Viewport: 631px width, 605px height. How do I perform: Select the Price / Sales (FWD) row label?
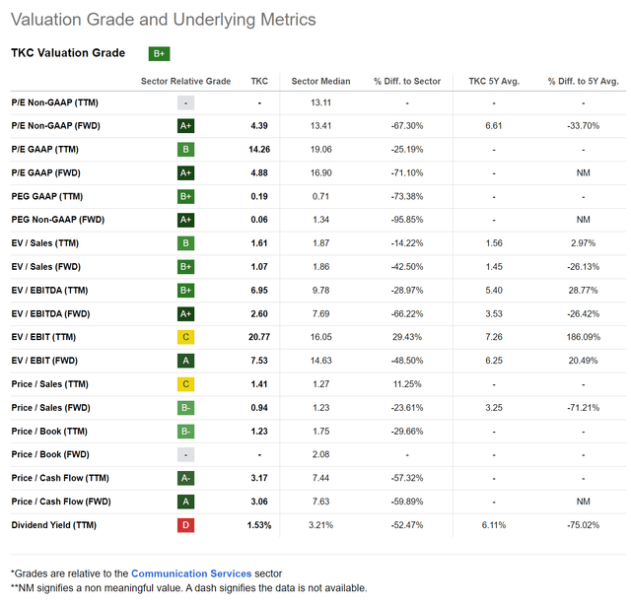[x=50, y=408]
